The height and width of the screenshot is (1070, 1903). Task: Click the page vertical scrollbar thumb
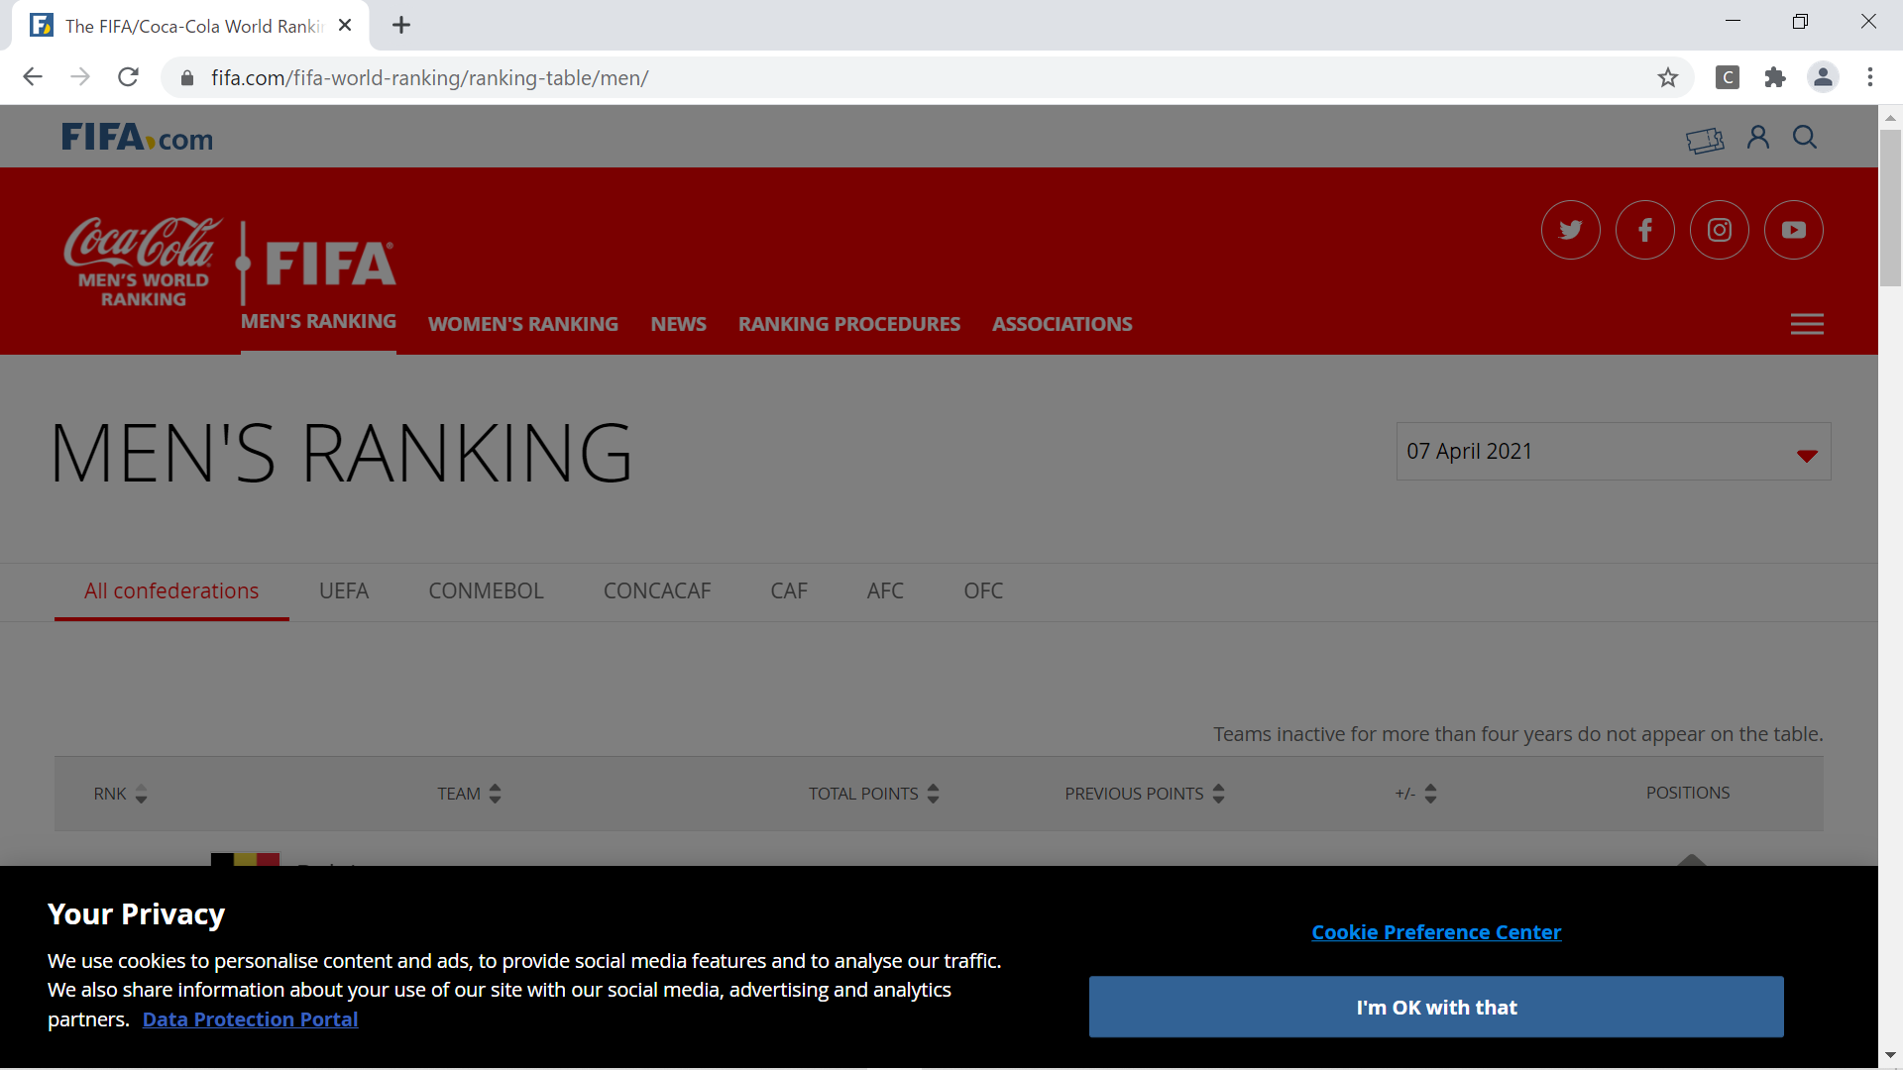pyautogui.click(x=1890, y=208)
